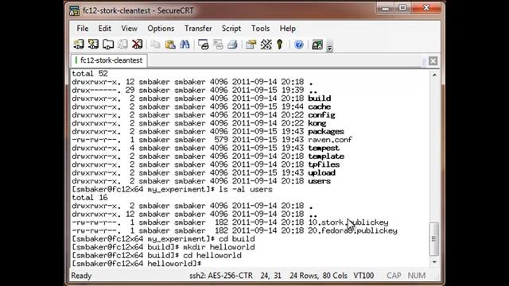This screenshot has height=286, width=509.
Task: Click the final '[smbaker@fc12x64 helloworld]$' prompt
Action: pyautogui.click(x=136, y=264)
